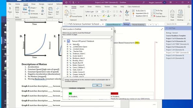
Task: Click Format Painter in OneNote clipboard group
Action: tap(76, 16)
